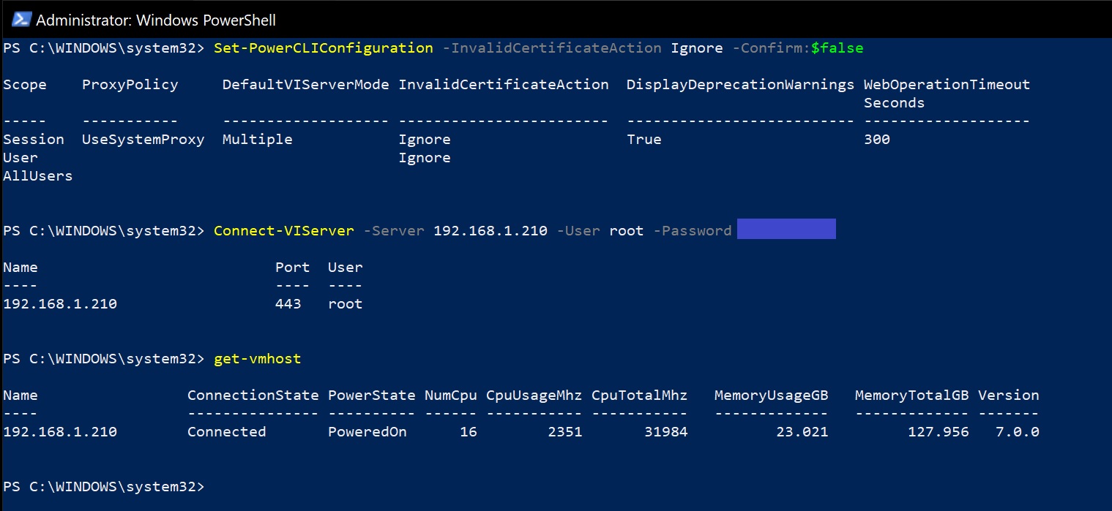The height and width of the screenshot is (511, 1112).
Task: Click the Version value 7.0.0
Action: [1018, 432]
